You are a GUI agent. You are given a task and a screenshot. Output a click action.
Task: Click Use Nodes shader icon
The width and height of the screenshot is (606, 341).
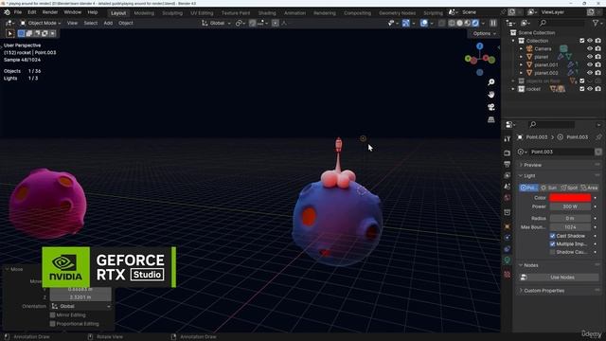tap(524, 278)
